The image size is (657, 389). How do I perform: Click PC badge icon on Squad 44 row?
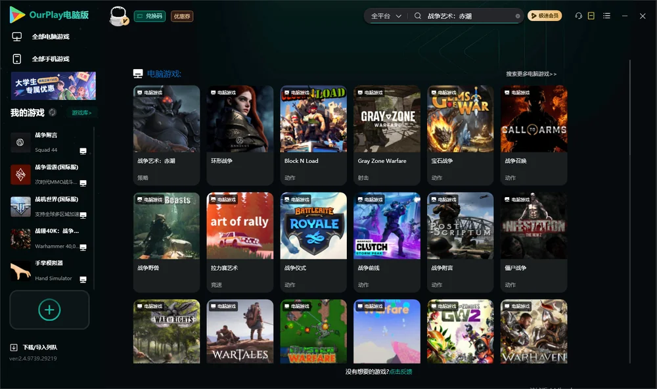click(83, 151)
